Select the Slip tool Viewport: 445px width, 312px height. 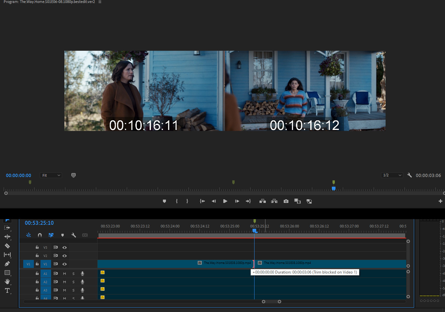7,255
